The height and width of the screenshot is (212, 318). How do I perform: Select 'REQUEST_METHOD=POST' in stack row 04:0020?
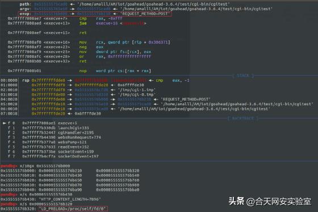click(186, 99)
